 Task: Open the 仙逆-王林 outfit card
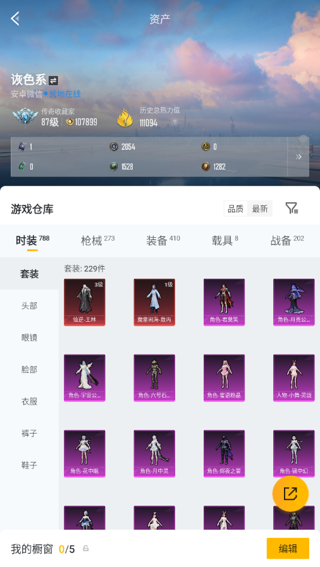click(x=85, y=302)
